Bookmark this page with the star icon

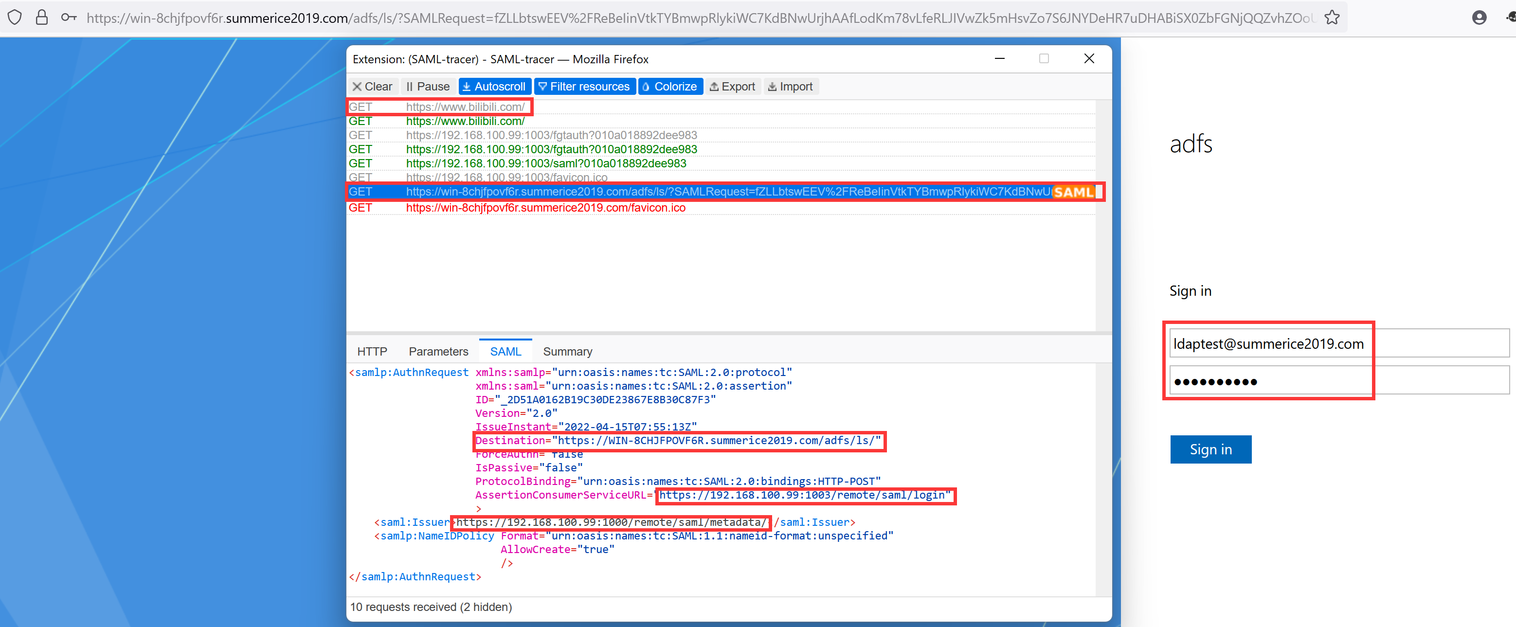point(1332,18)
